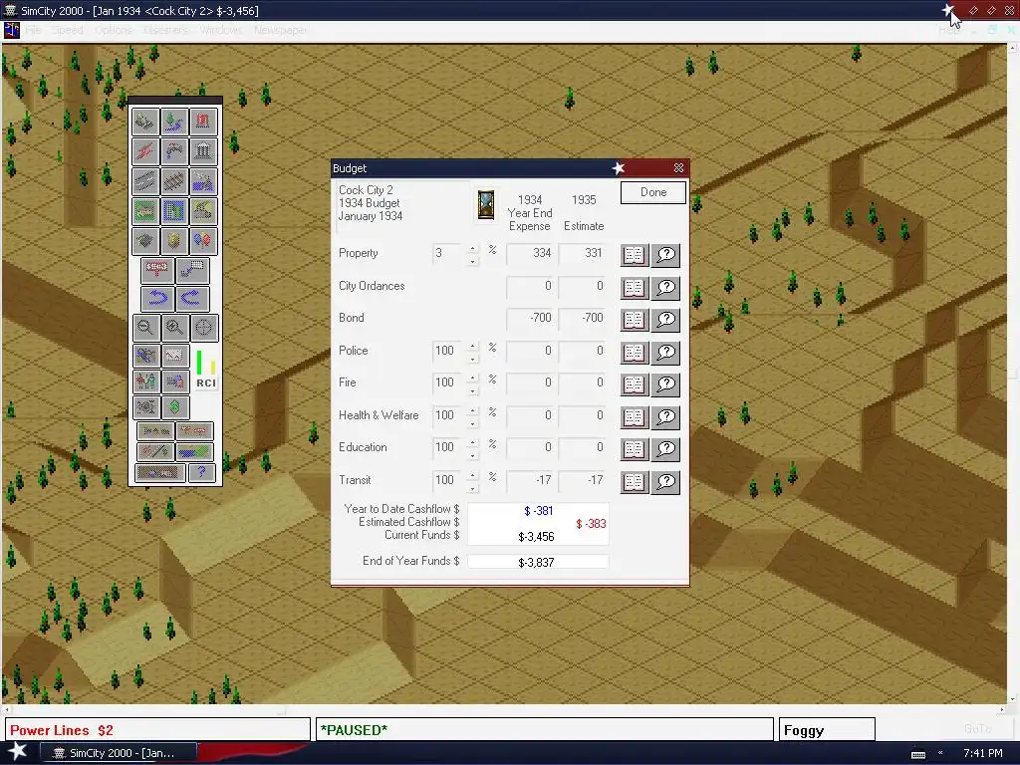This screenshot has width=1020, height=765.
Task: Toggle the Show Signs button
Action: 194,431
